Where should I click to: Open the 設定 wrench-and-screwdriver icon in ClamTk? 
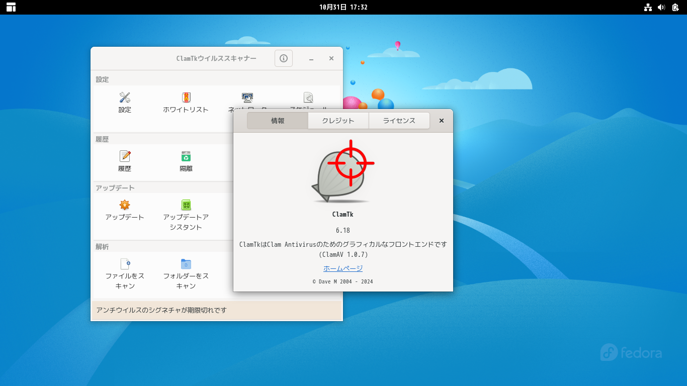[x=125, y=98]
